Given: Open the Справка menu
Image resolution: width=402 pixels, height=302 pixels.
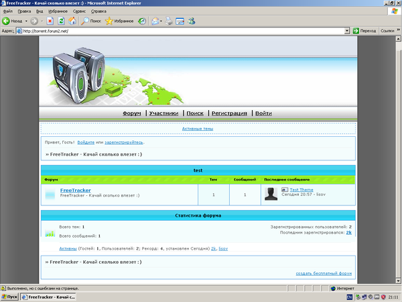Looking at the screenshot, I should pos(98,11).
